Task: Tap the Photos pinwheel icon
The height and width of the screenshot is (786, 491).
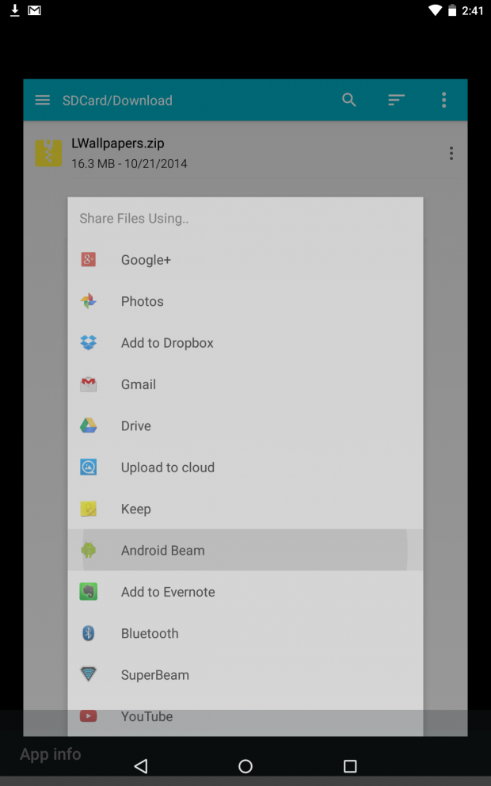Action: [88, 301]
